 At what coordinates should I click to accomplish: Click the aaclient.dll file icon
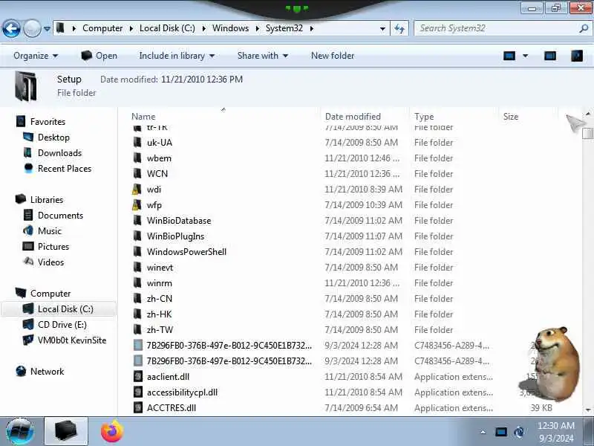click(x=138, y=377)
